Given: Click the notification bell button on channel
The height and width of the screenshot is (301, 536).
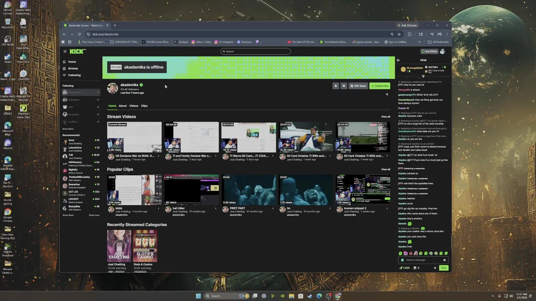Looking at the screenshot, I should 335,86.
